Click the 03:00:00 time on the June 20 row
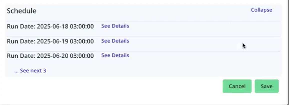The image size is (289, 105). tap(82, 56)
